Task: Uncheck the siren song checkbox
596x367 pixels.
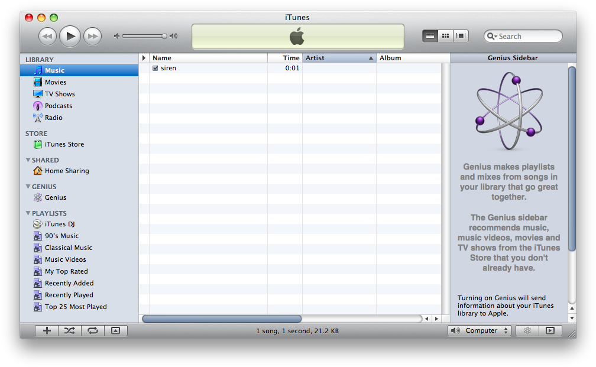Action: click(156, 69)
